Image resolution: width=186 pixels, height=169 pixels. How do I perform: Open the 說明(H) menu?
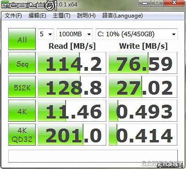(86, 16)
